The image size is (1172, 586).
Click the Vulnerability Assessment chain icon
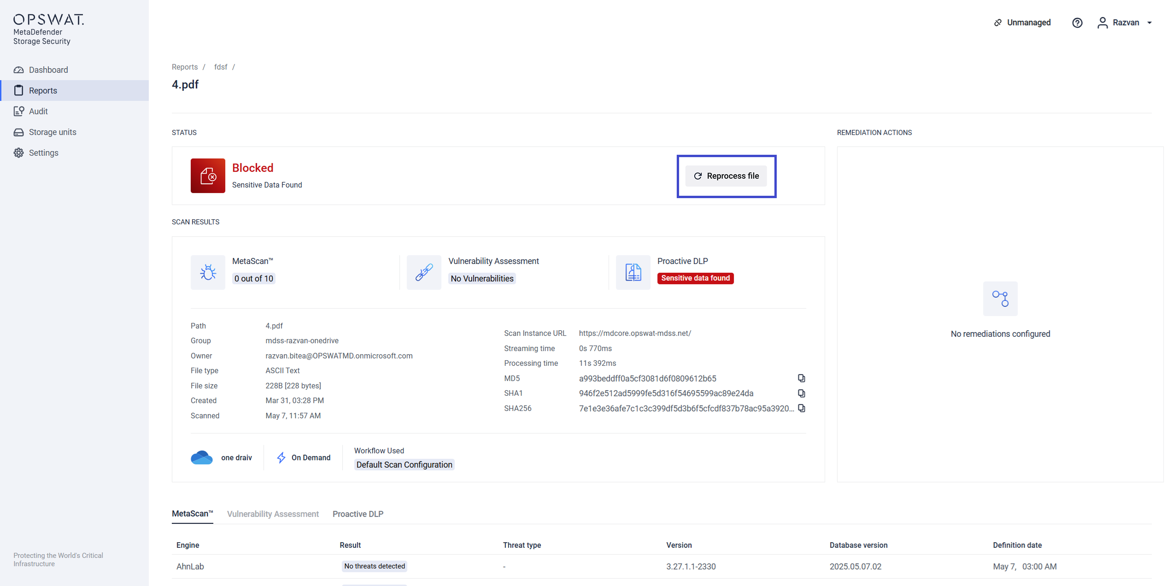tap(424, 272)
